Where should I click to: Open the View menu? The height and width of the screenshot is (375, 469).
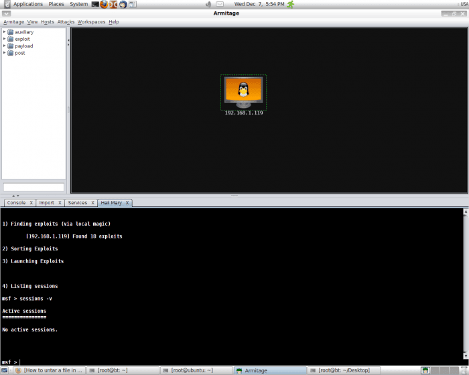pyautogui.click(x=32, y=22)
